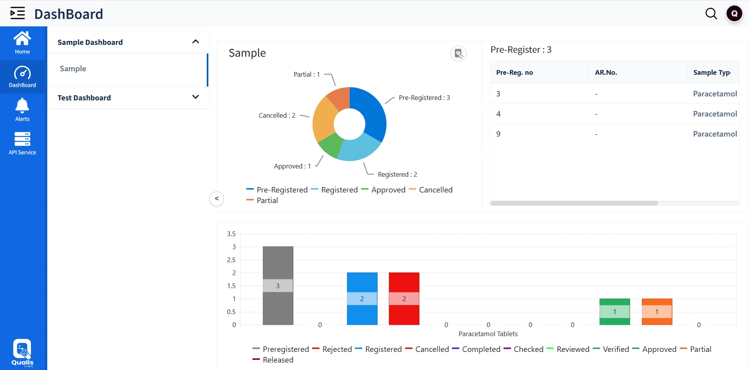This screenshot has width=749, height=370.
Task: Sort by the Pre-Reg. no column header
Action: click(x=515, y=72)
